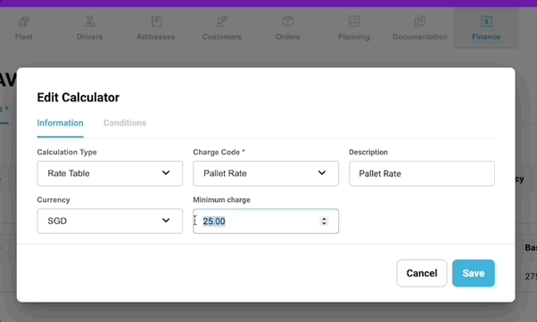Open the Fleet section icon
Image resolution: width=537 pixels, height=322 pixels.
23,21
